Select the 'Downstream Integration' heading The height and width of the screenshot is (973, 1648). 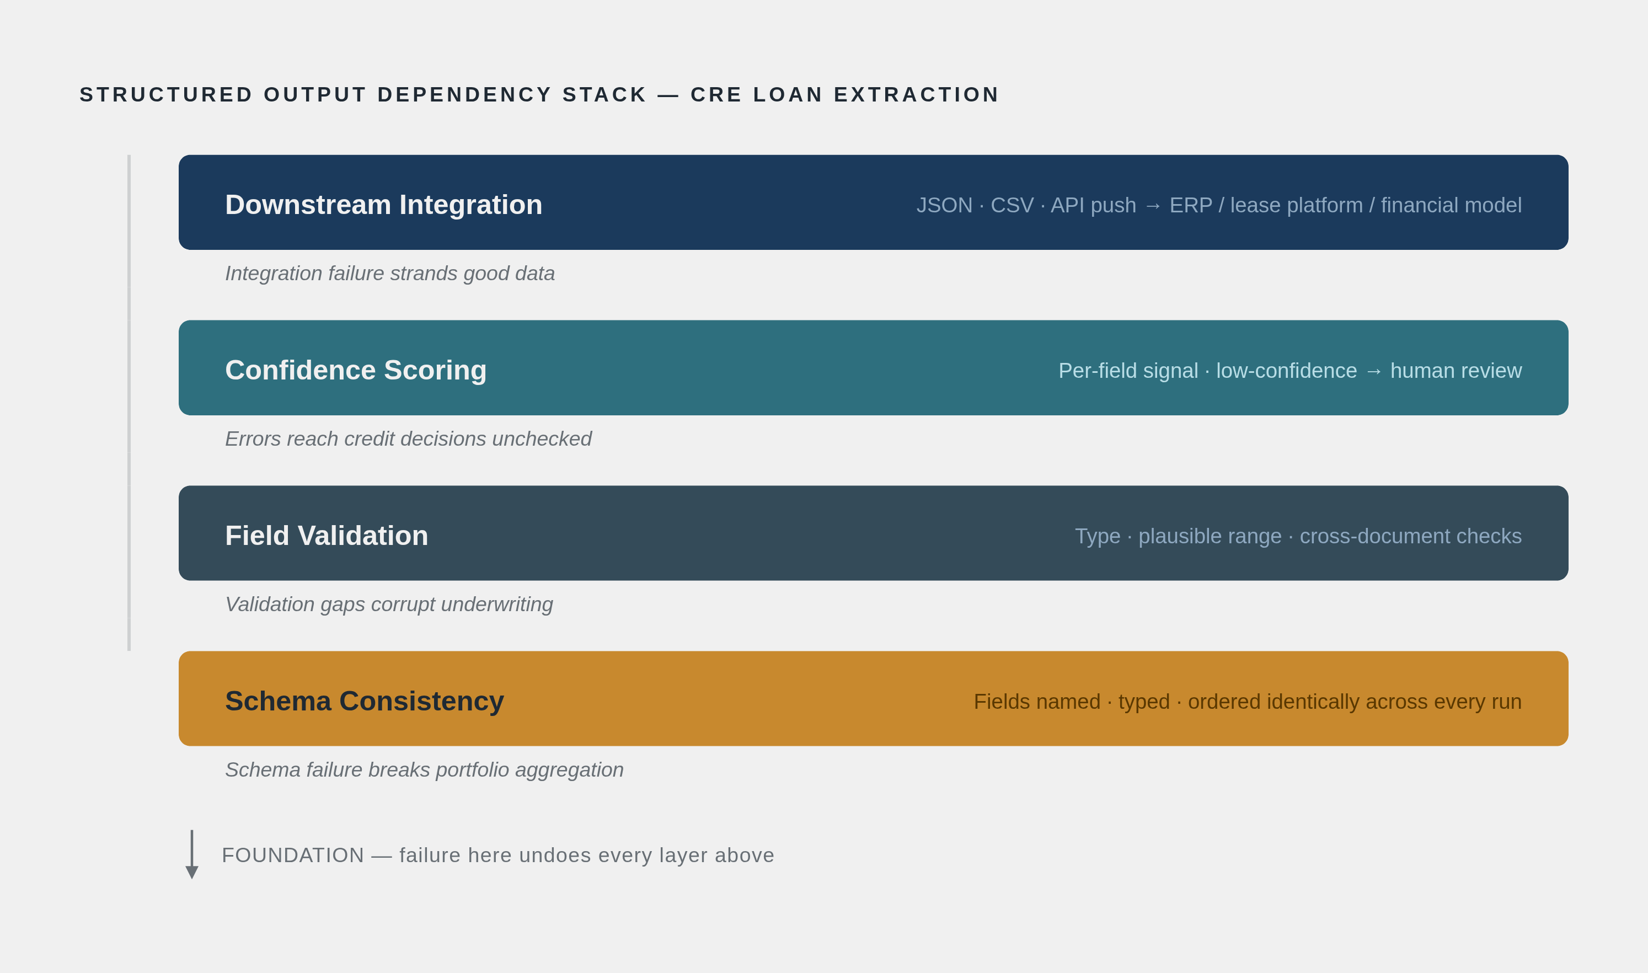[x=383, y=205]
